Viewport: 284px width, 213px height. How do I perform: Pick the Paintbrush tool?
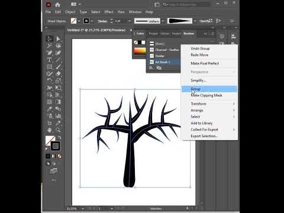click(58, 67)
